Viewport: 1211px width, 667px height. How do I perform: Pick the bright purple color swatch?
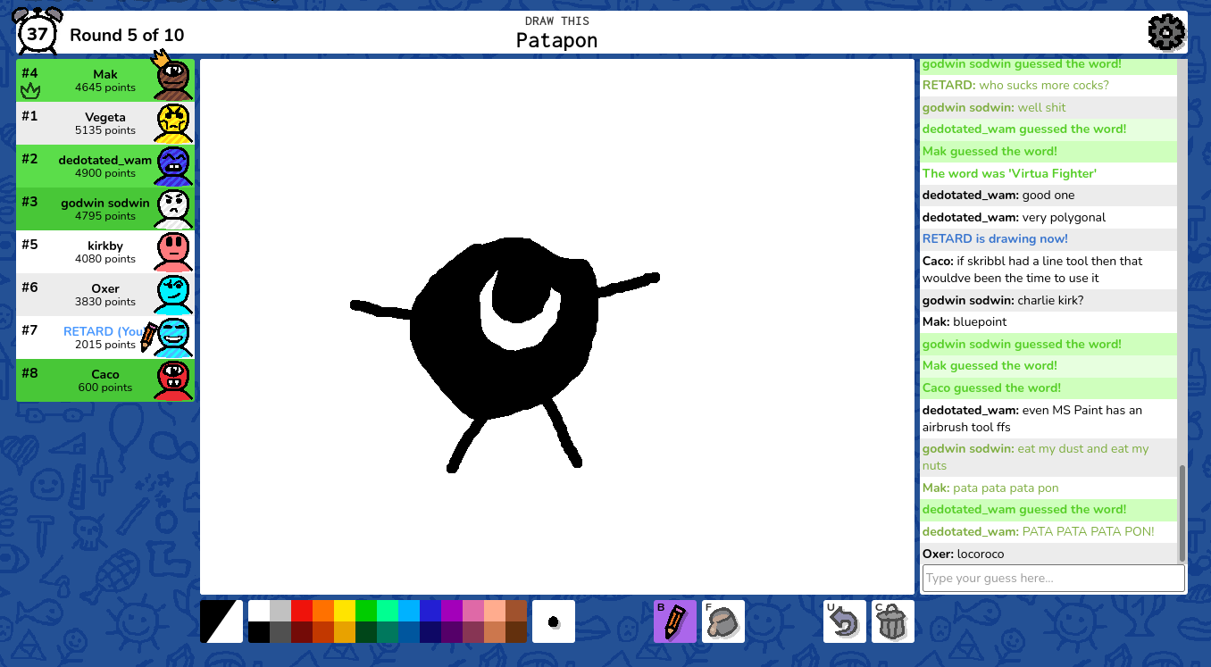click(452, 611)
